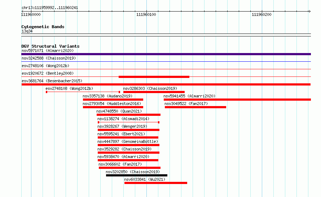Open esv2748108 (Wong2012b) variant

(x=69, y=88)
